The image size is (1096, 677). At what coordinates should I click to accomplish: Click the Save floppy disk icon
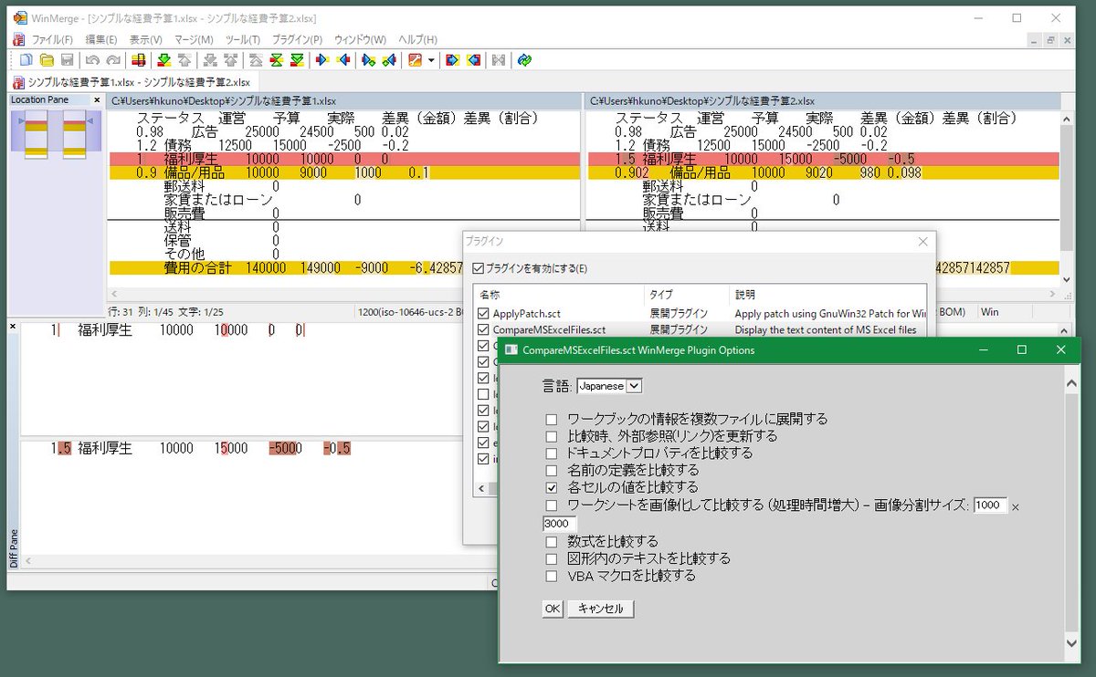(x=67, y=60)
